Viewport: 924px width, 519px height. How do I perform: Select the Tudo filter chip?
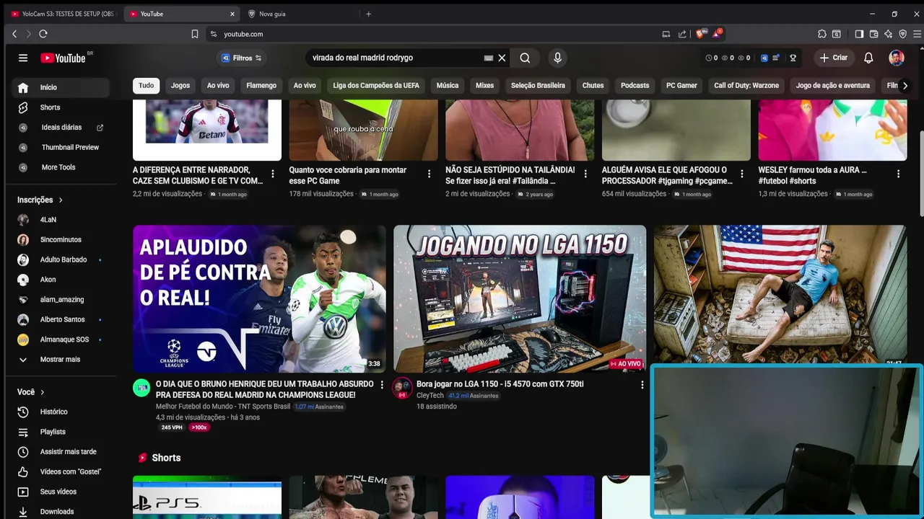point(147,85)
